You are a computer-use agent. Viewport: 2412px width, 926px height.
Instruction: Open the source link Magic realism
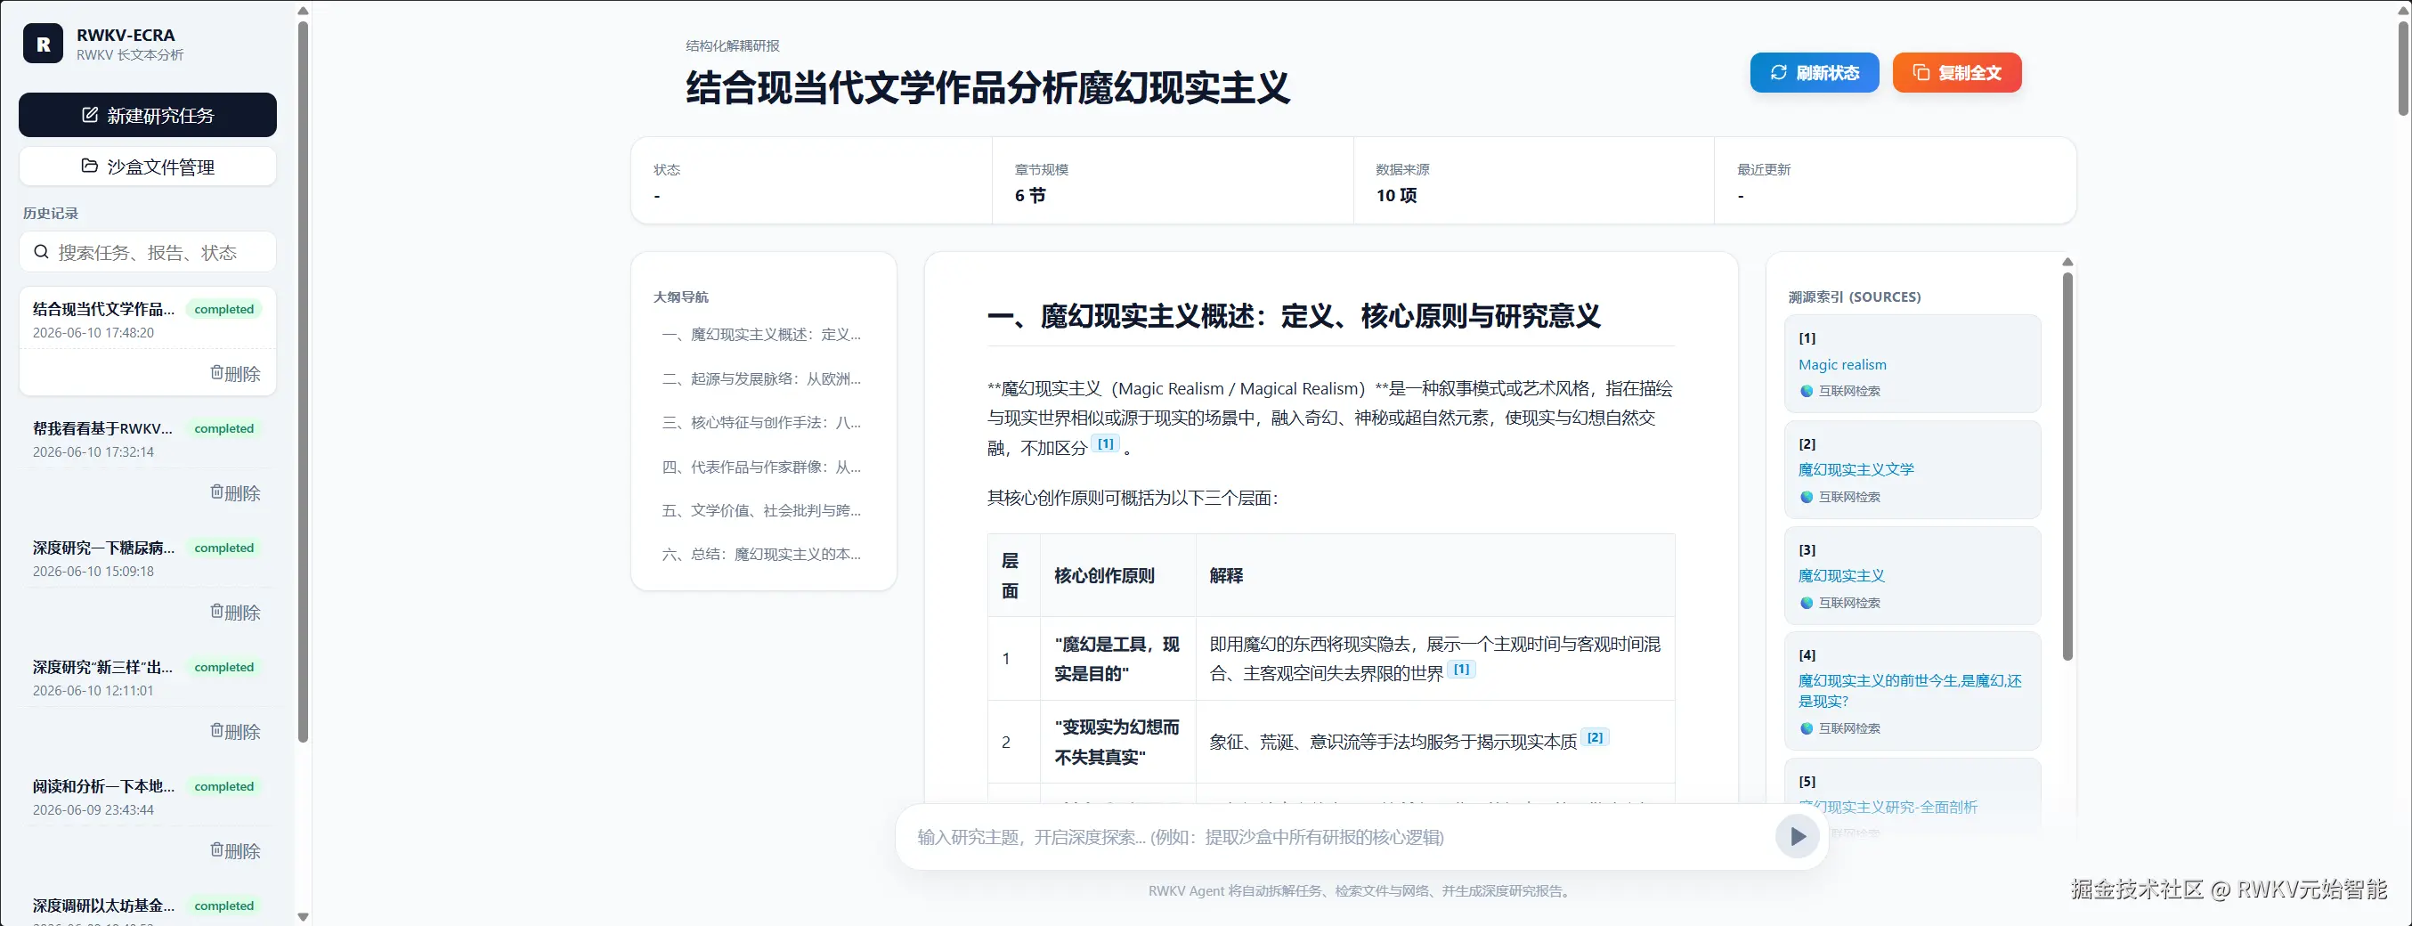(1842, 364)
